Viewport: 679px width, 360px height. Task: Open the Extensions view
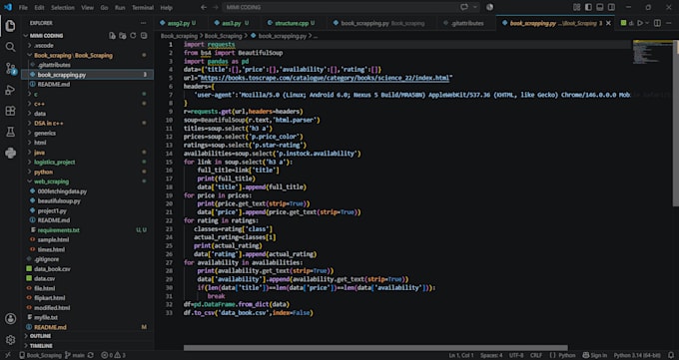click(10, 111)
